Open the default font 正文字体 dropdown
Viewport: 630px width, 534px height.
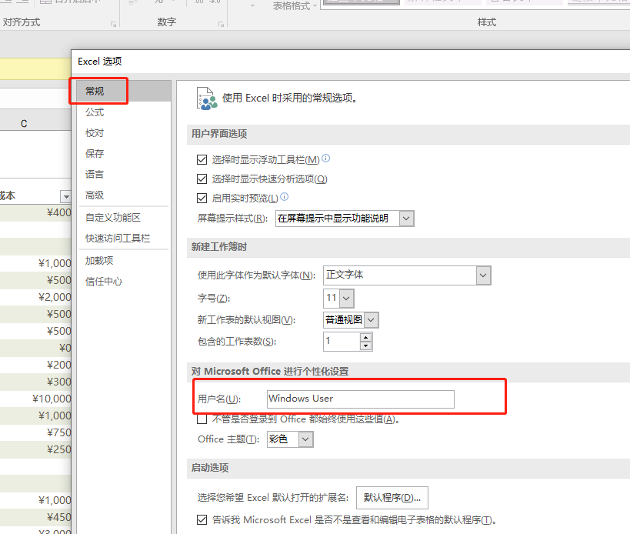pos(483,275)
